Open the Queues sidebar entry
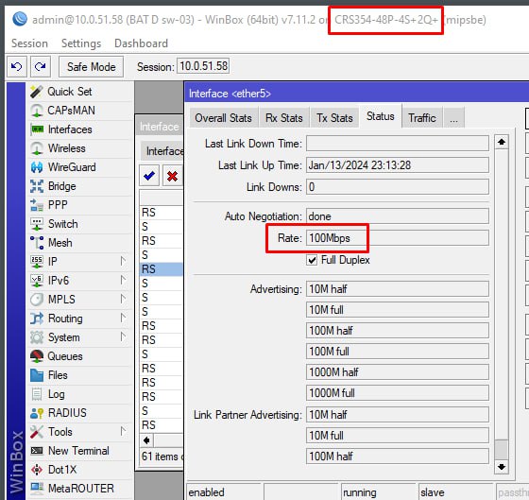Image resolution: width=529 pixels, height=500 pixels. coord(65,356)
